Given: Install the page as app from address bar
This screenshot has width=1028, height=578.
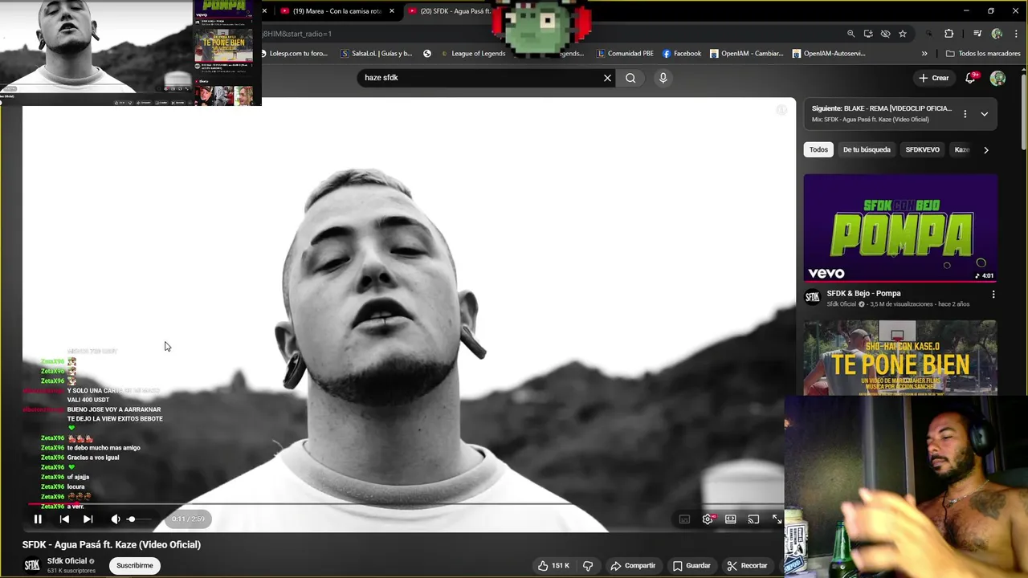Looking at the screenshot, I should point(868,34).
